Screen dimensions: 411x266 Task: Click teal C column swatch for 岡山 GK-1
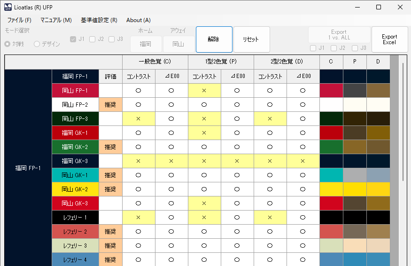click(x=331, y=175)
